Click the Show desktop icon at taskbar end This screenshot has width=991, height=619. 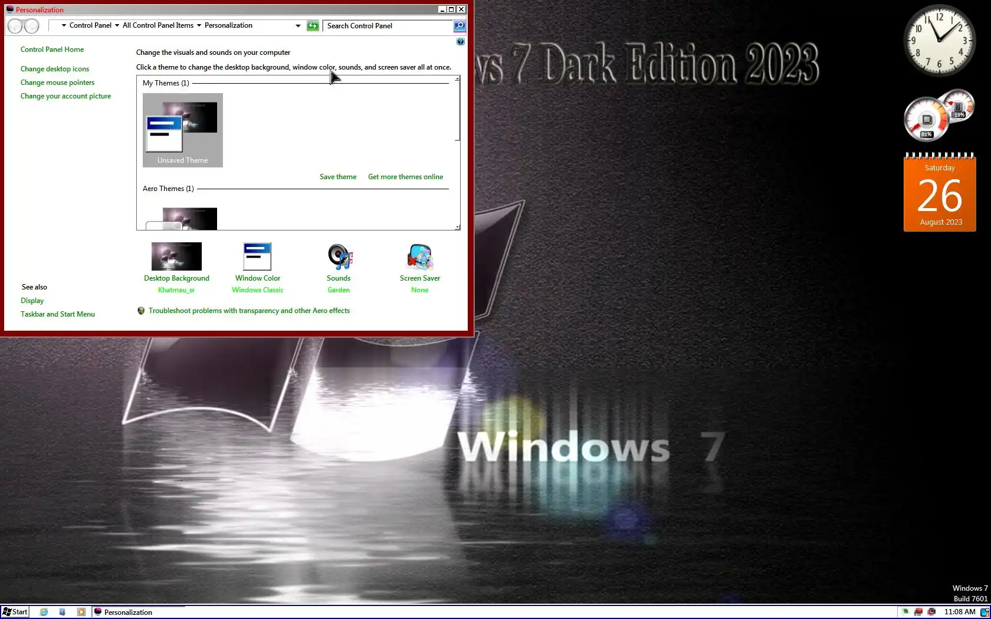click(x=985, y=612)
